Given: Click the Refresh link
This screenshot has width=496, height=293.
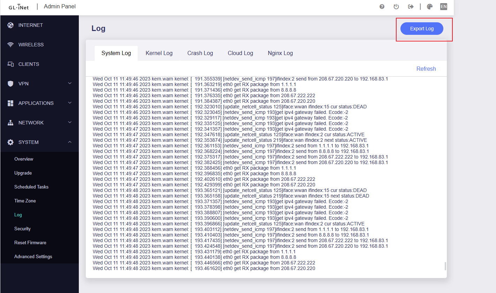Looking at the screenshot, I should tap(426, 69).
